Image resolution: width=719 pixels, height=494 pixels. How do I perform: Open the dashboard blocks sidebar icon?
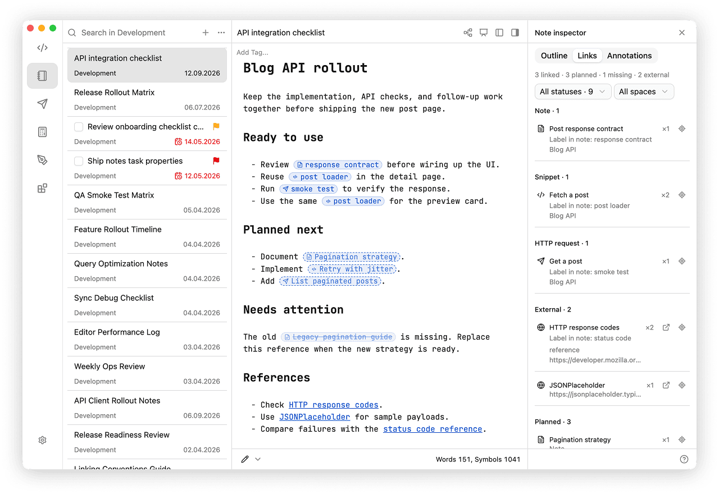point(42,188)
